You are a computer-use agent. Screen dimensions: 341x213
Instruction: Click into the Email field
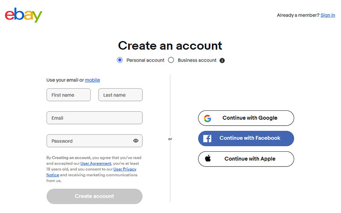[x=94, y=118]
